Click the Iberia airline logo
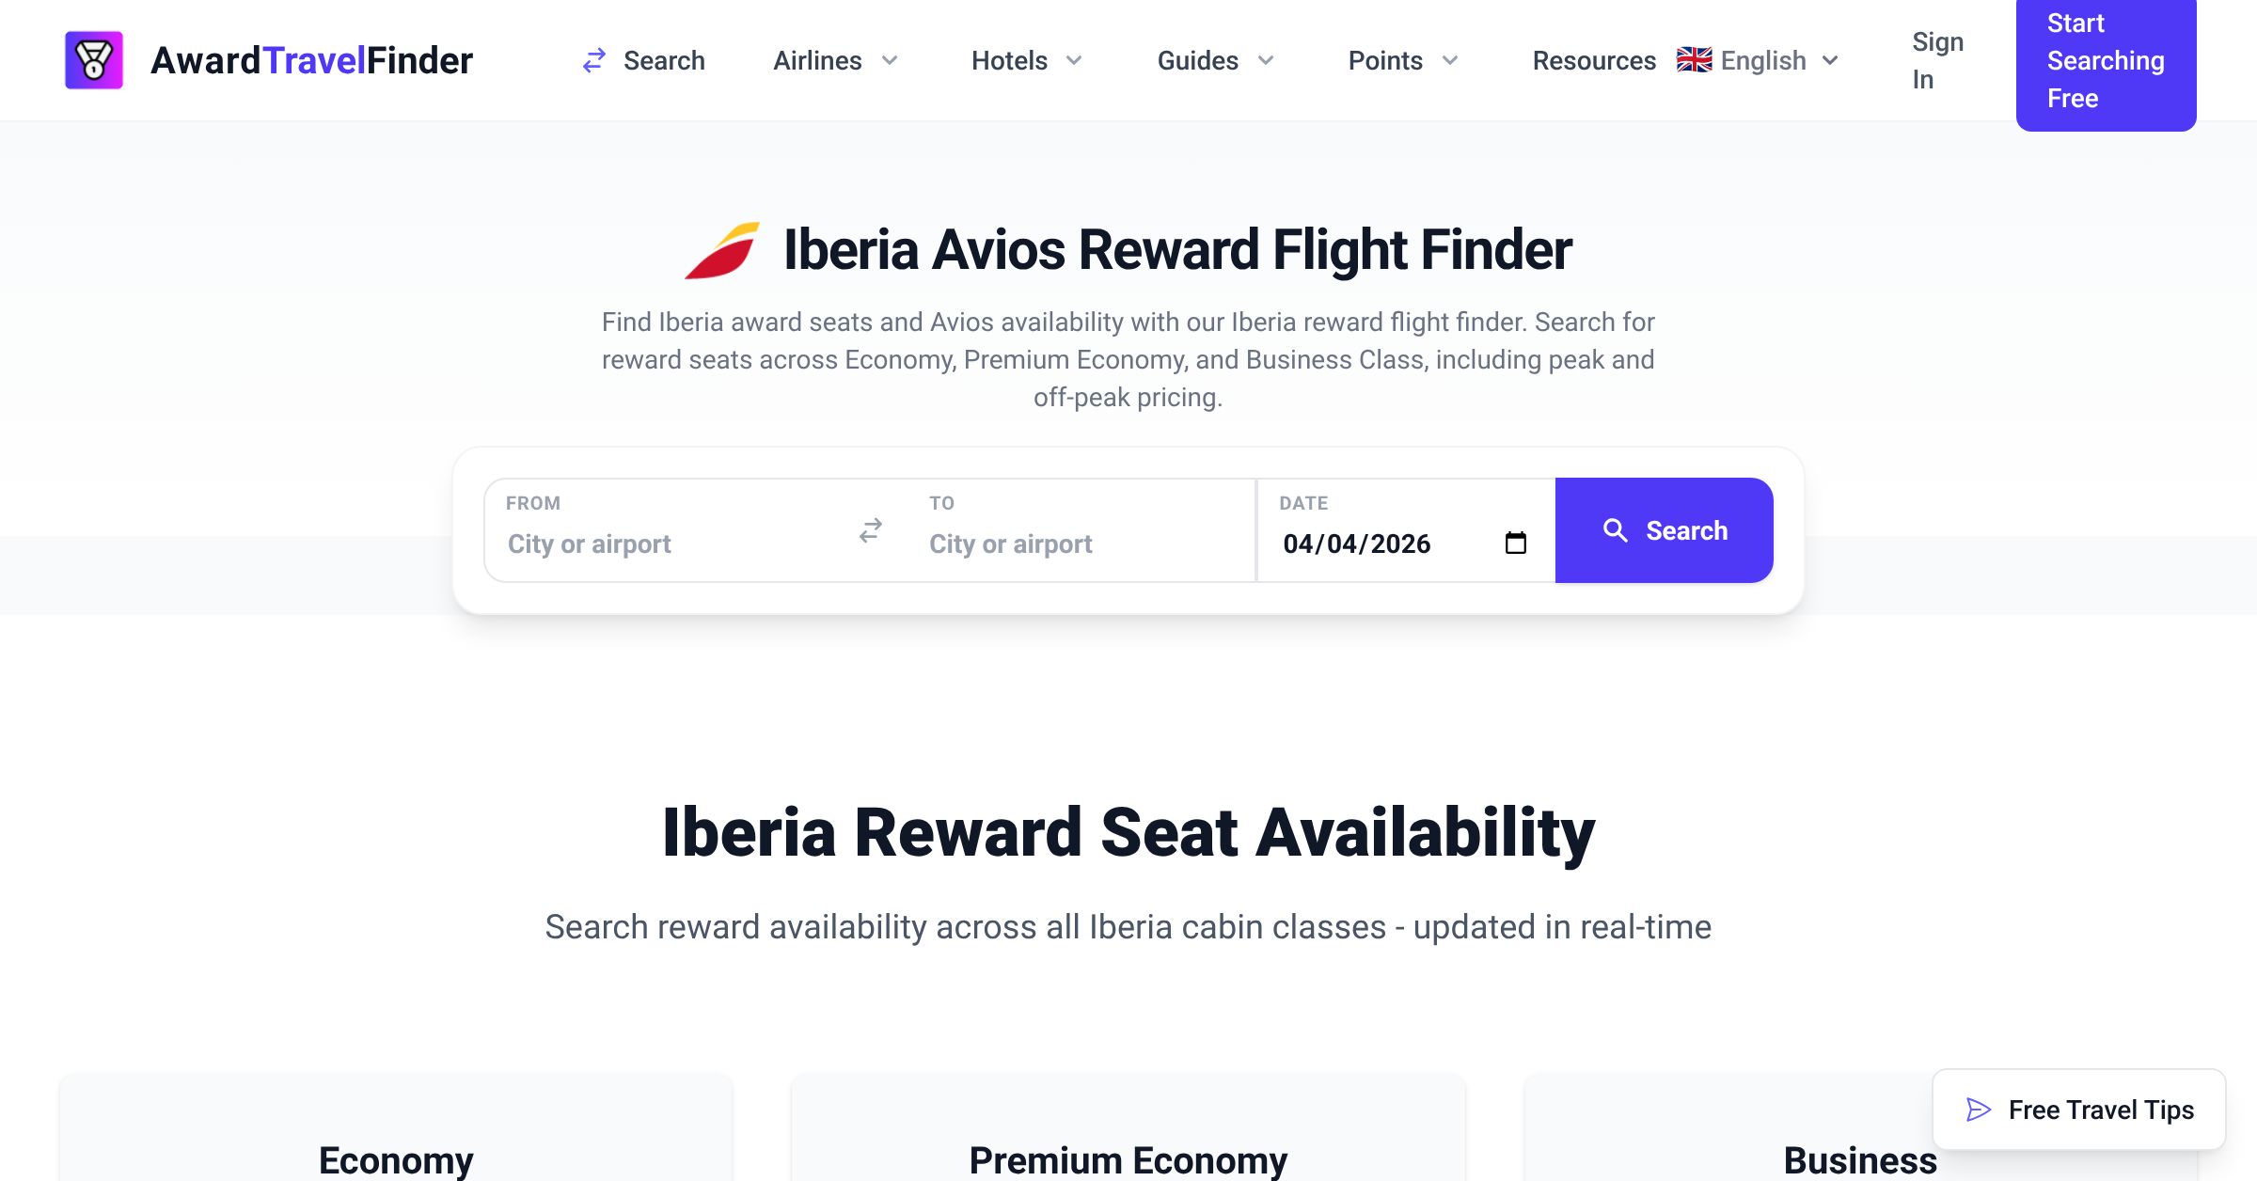The height and width of the screenshot is (1181, 2257). [x=721, y=250]
